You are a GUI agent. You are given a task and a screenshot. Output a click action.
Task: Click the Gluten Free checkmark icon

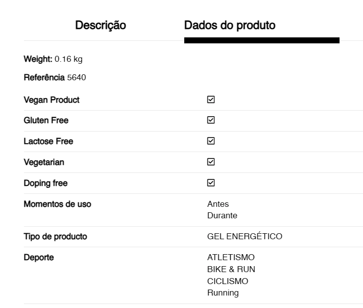211,120
